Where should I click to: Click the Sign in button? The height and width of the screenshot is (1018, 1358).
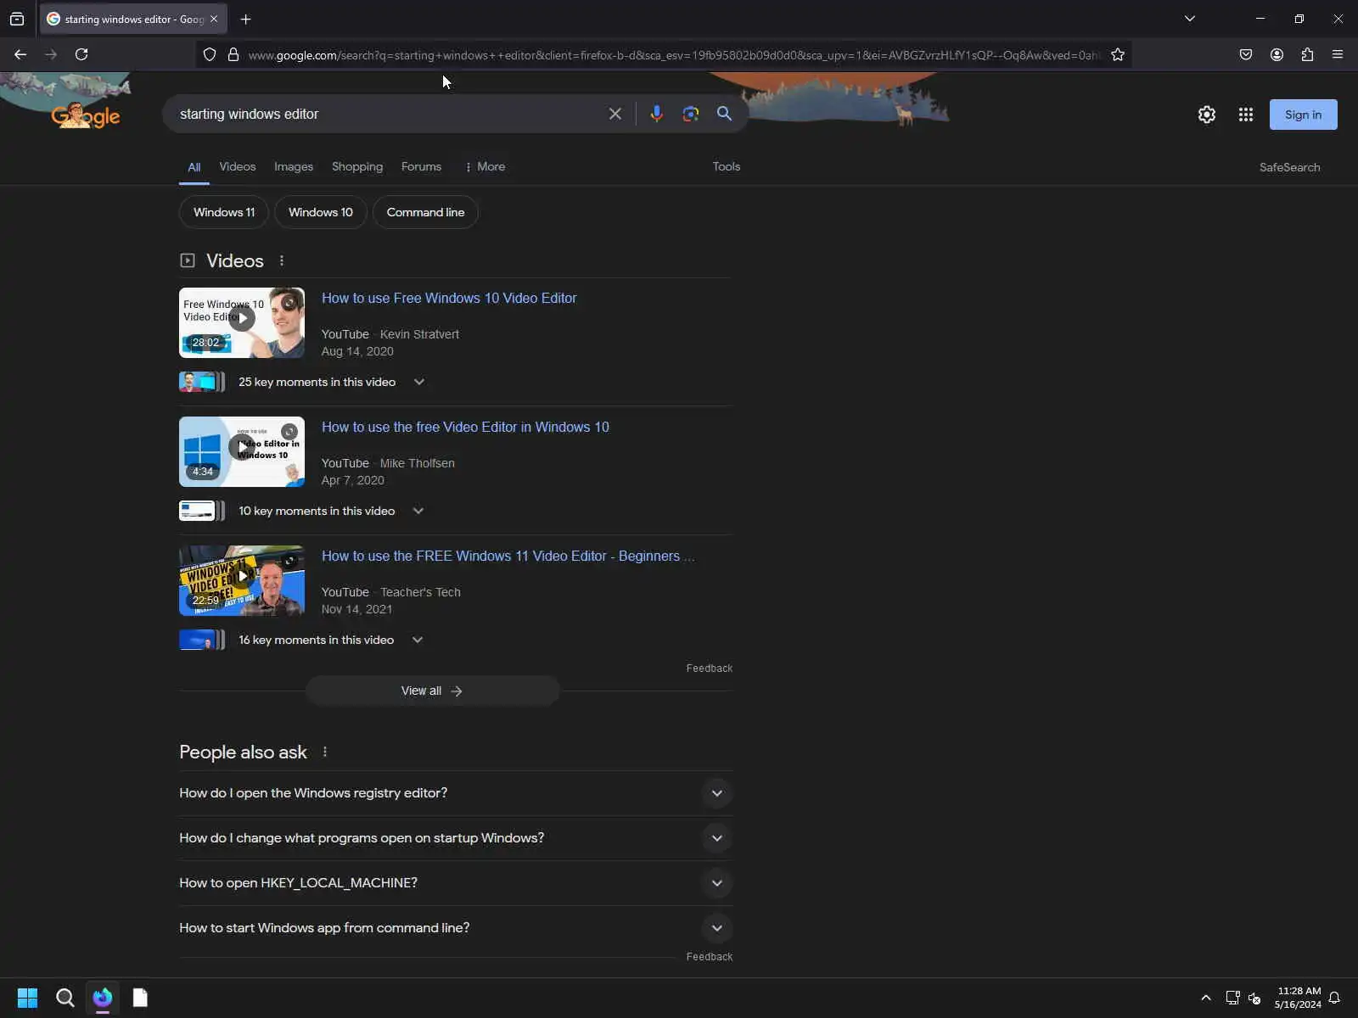pyautogui.click(x=1303, y=115)
